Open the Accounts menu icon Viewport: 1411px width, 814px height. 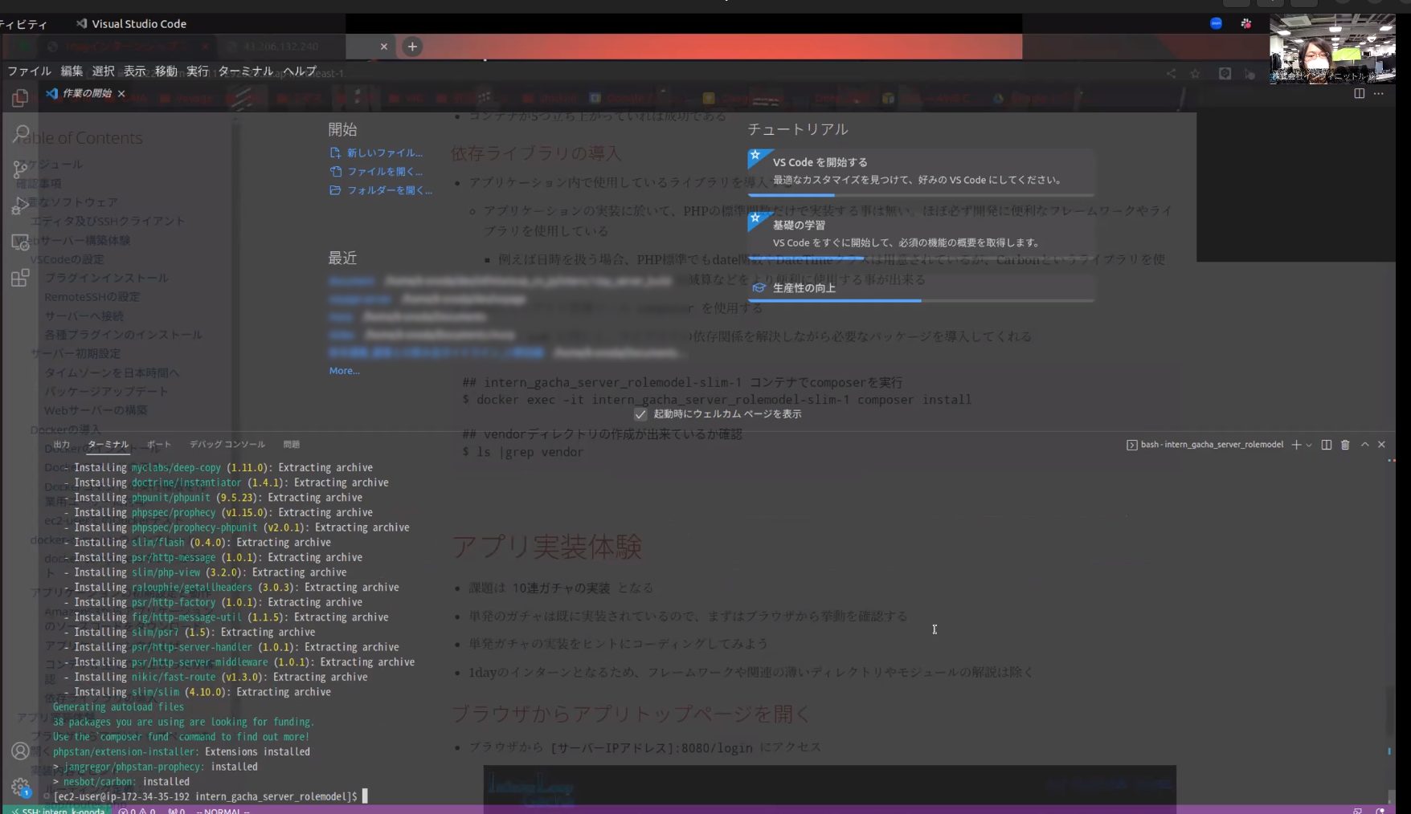coord(20,751)
